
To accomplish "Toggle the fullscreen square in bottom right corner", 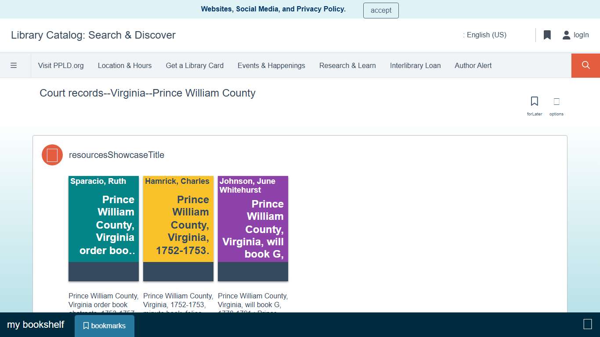I will point(587,324).
